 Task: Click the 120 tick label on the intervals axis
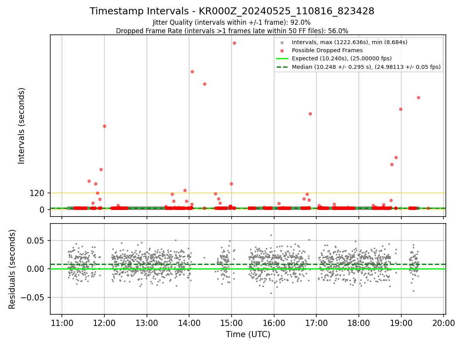pos(37,193)
